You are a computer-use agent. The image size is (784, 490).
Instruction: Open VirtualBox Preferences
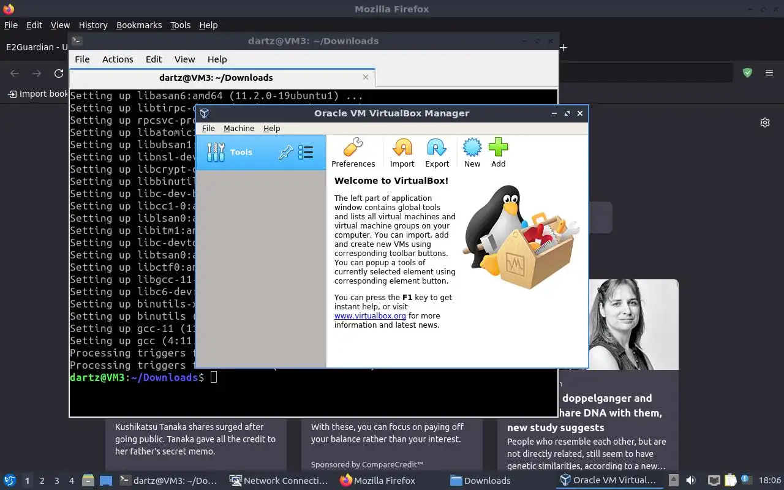[353, 153]
